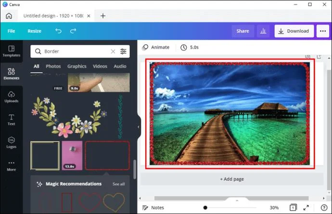Viewport: 332px width, 214px height.
Task: Select the red glitter border thumbnail
Action: tap(107, 155)
